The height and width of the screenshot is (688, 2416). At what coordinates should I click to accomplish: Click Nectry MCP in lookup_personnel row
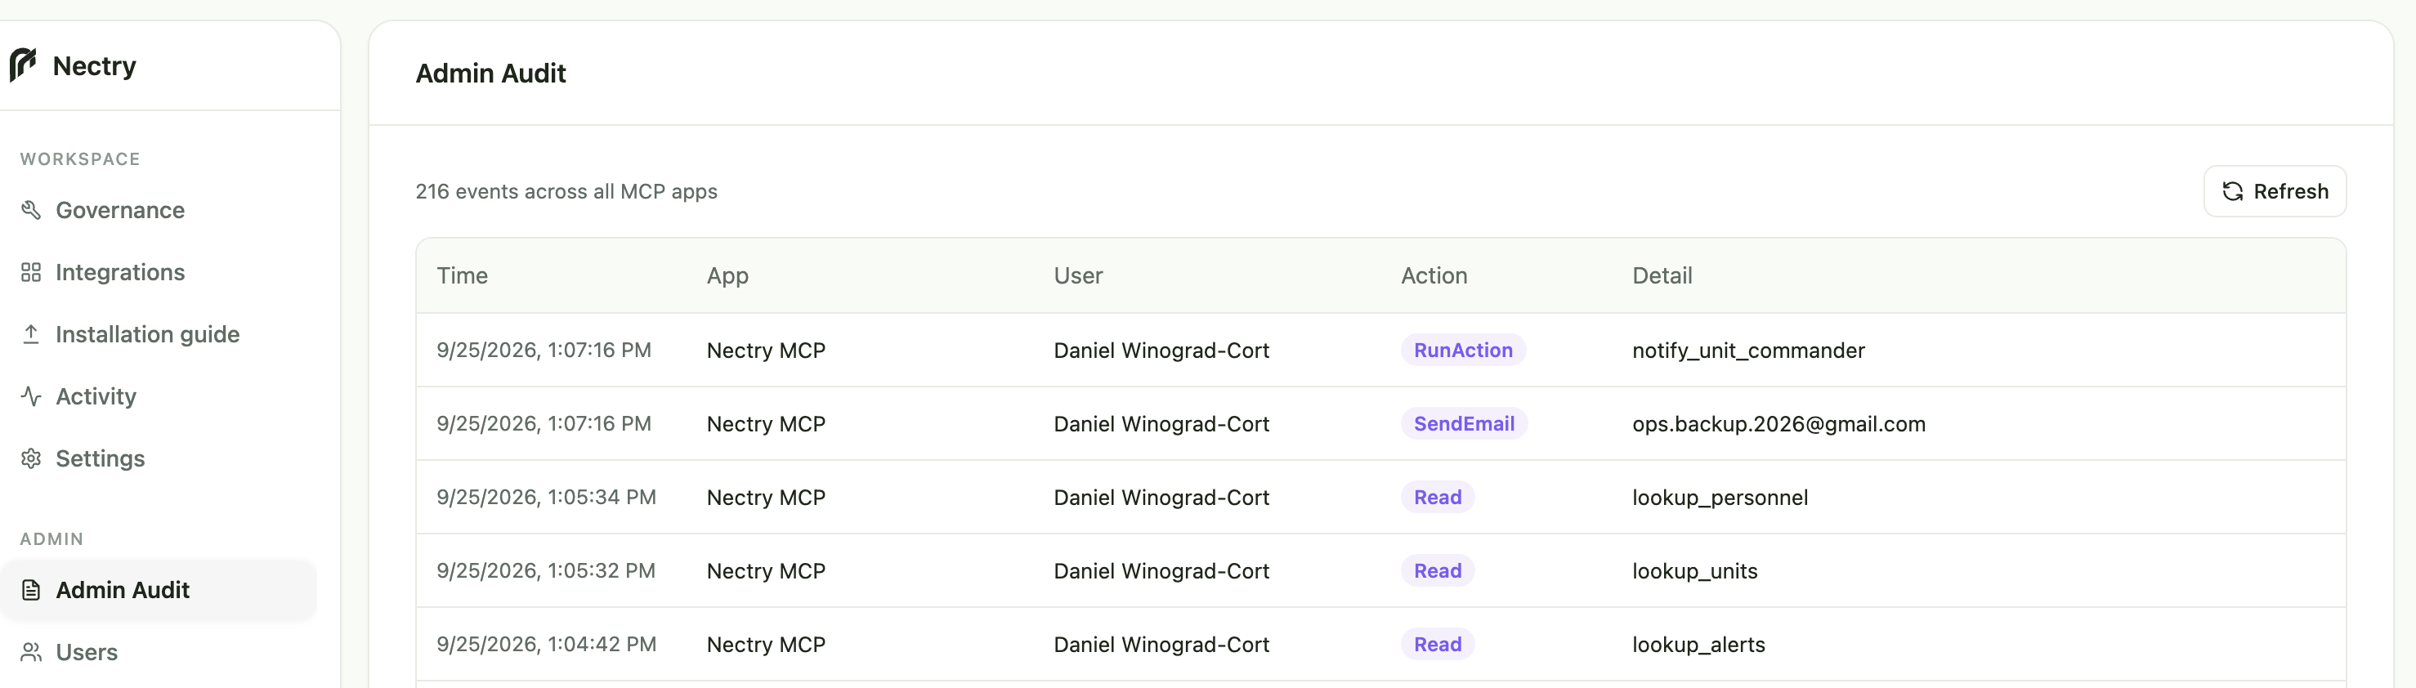point(767,498)
